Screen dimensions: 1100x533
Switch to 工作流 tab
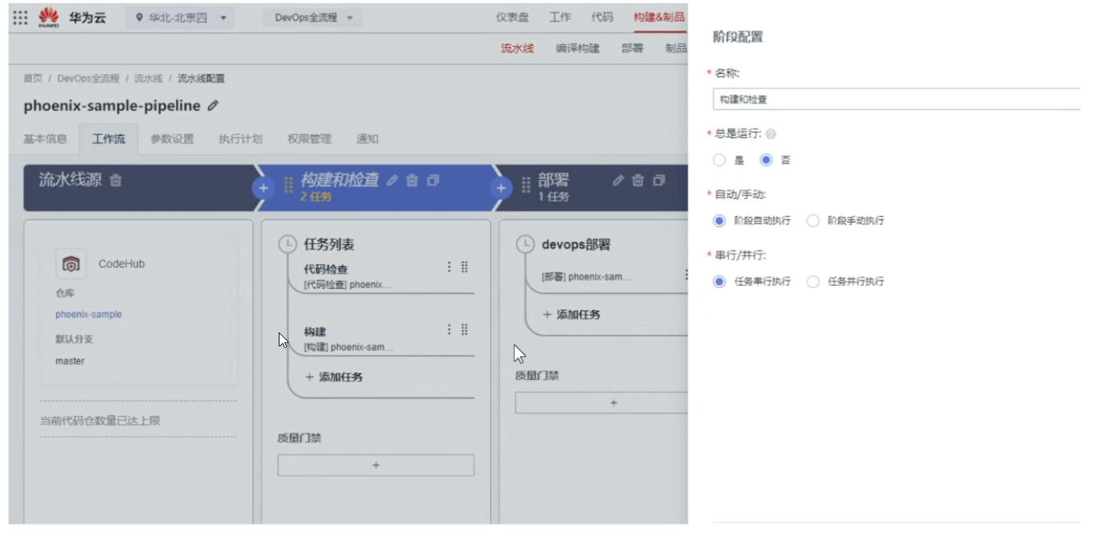[109, 139]
